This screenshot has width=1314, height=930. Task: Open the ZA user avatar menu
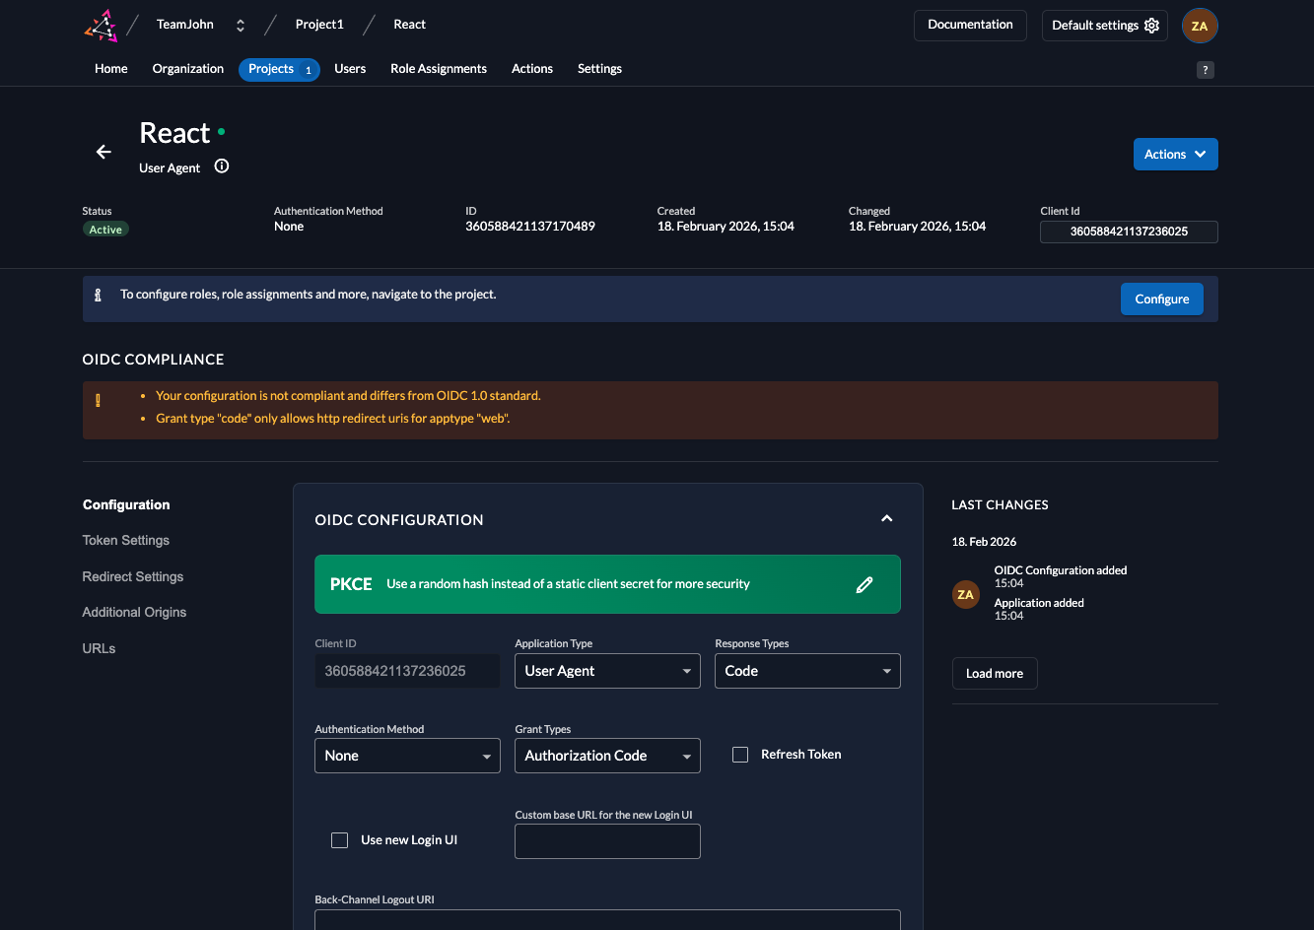pyautogui.click(x=1200, y=27)
